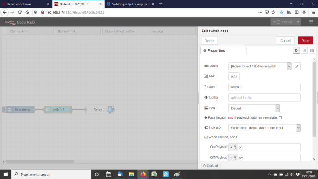
Task: Expand the Deploy options arrow
Action: coord(298,22)
